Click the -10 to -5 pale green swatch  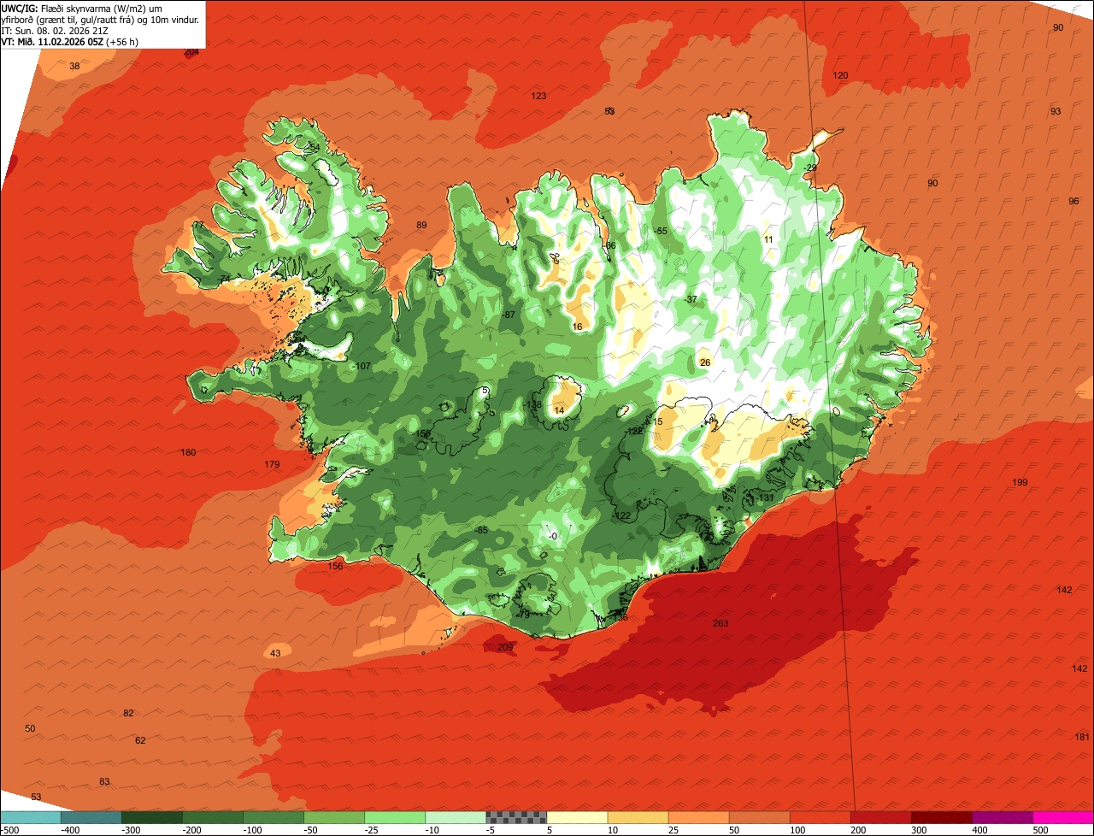[455, 817]
